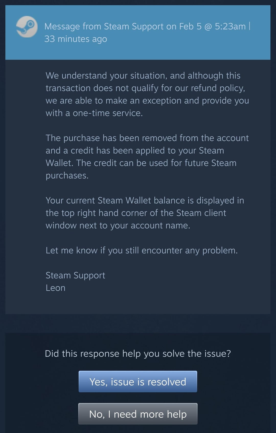
Task: Click the "Feb 5 @ 5:23am" date
Action: point(212,26)
